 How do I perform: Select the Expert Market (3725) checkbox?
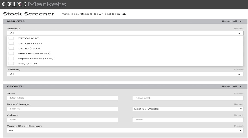point(11,59)
